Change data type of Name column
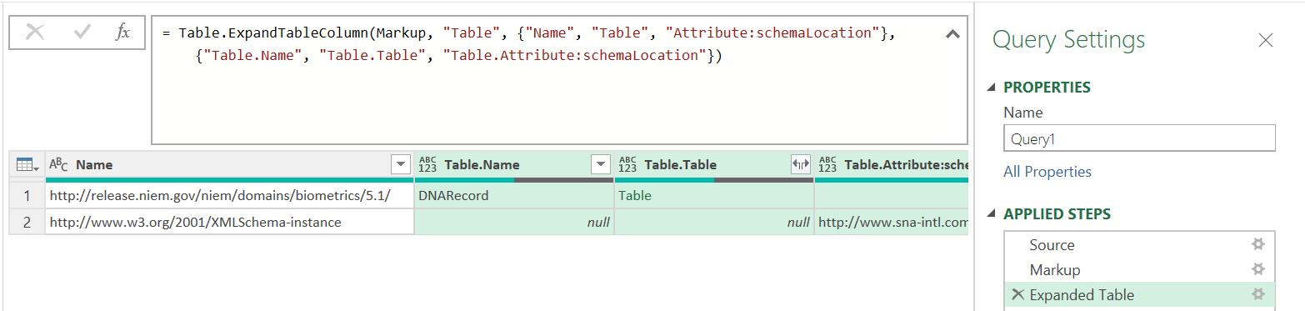This screenshot has width=1305, height=311. 58,165
